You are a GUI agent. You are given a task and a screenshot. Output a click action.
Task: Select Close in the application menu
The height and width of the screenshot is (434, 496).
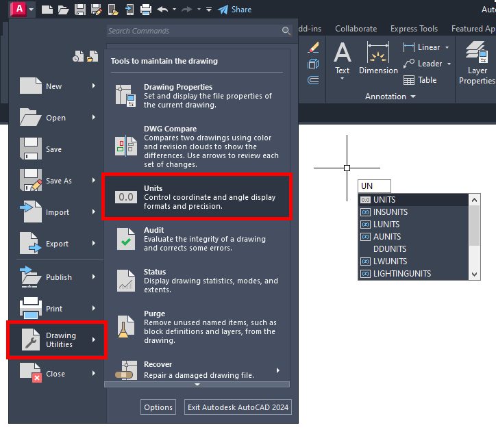coord(58,374)
